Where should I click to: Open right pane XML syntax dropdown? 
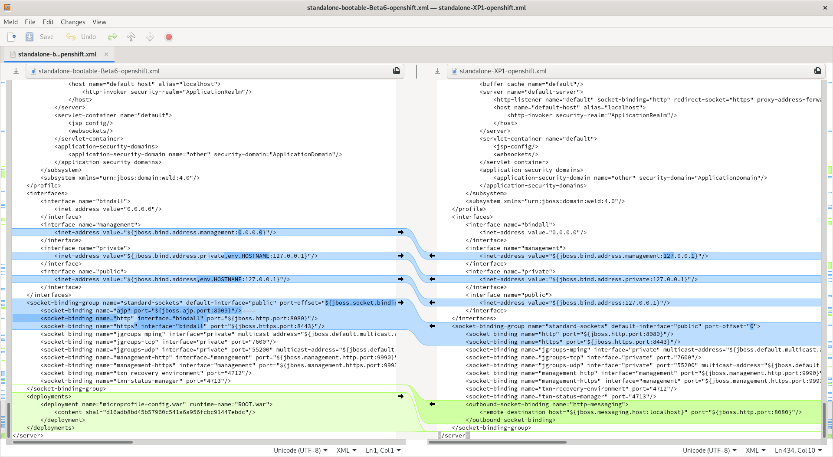[x=755, y=450]
